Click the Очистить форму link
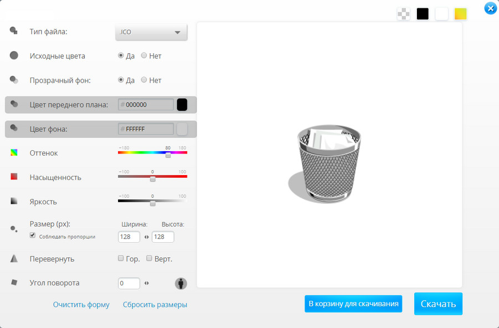This screenshot has height=328, width=499. click(x=82, y=304)
